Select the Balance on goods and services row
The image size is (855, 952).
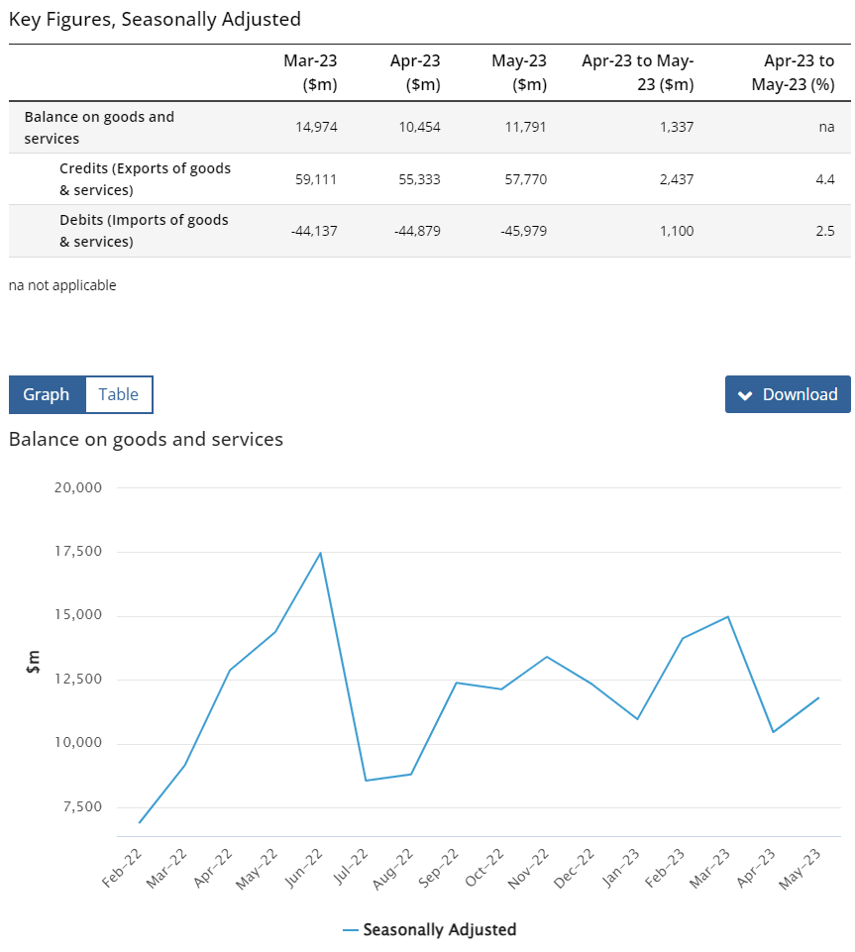[430, 127]
